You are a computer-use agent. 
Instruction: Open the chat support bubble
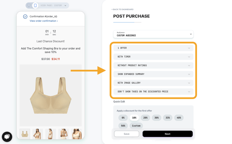[7, 137]
